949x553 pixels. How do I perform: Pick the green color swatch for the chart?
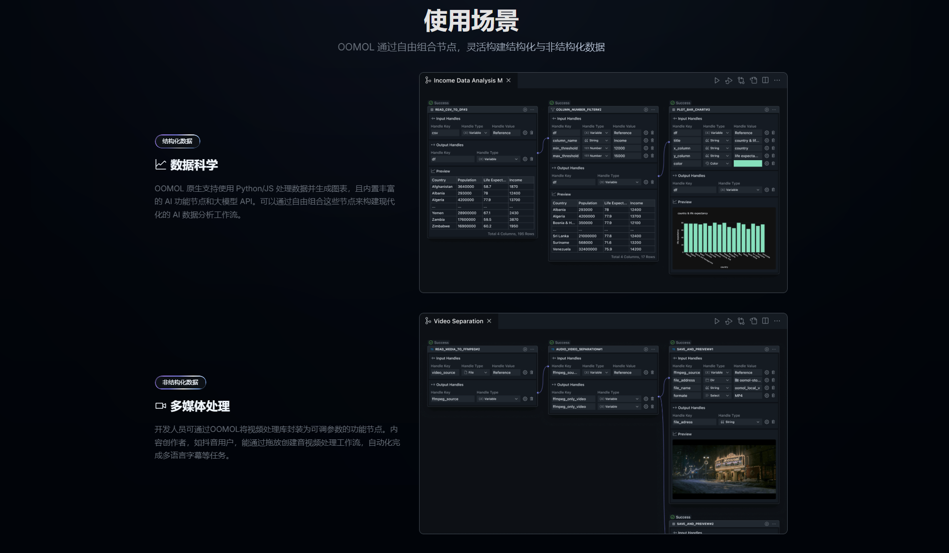tap(747, 164)
